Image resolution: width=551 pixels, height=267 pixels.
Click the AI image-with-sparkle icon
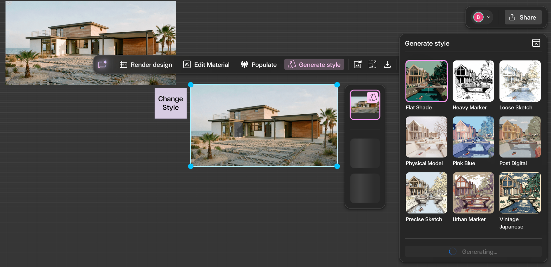(x=358, y=64)
